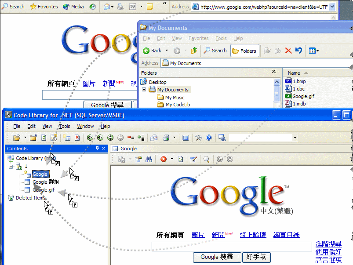
Task: Open the File menu in Code Library
Action: (x=17, y=126)
